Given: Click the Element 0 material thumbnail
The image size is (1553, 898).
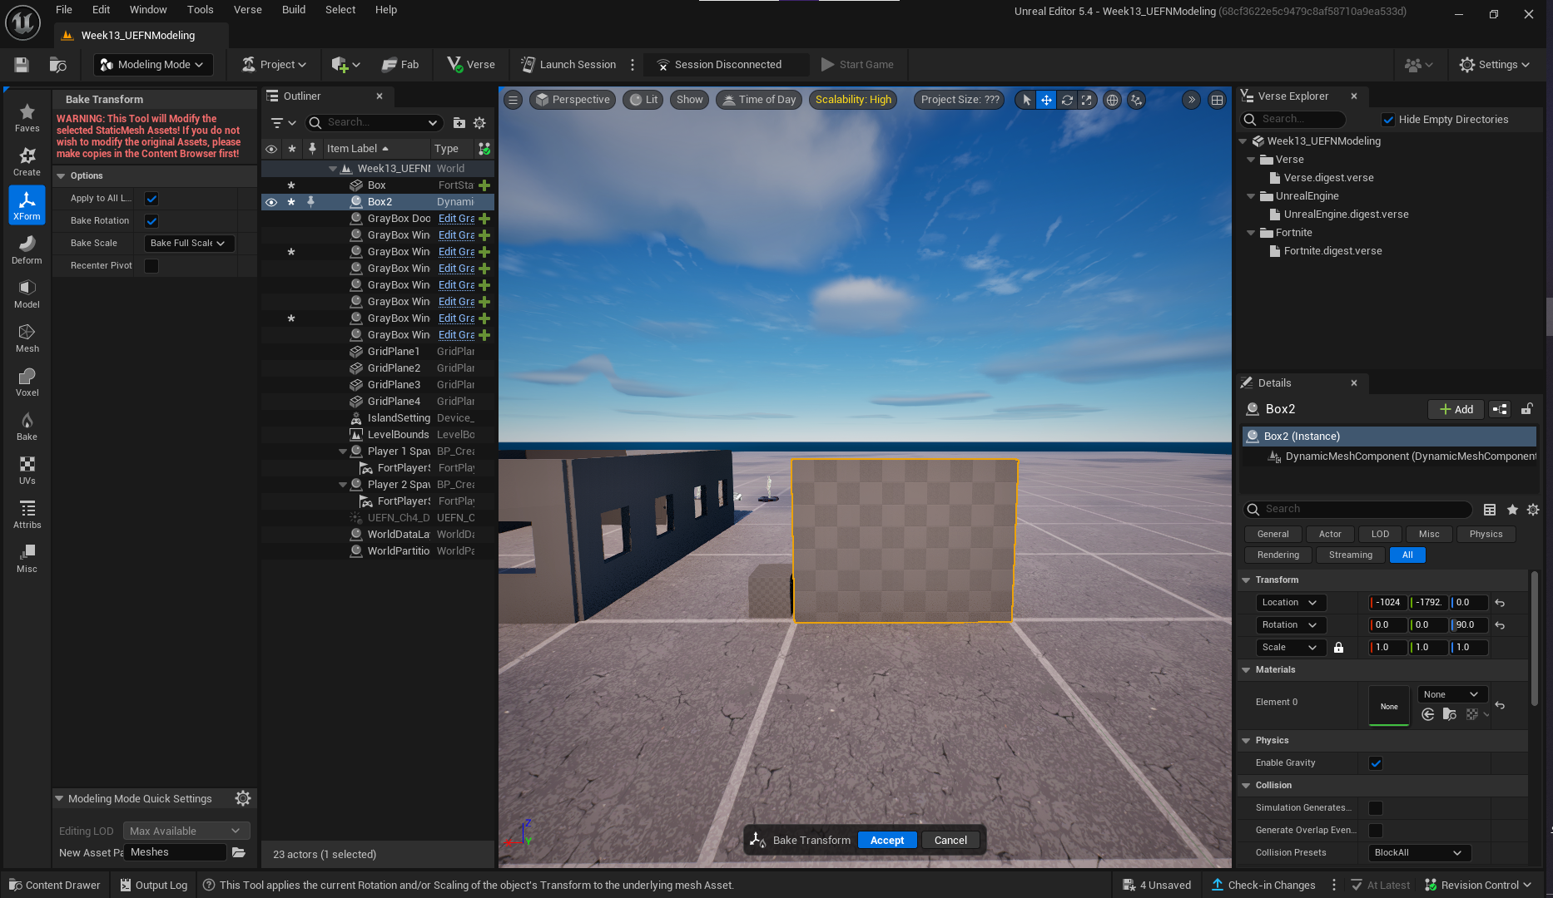Looking at the screenshot, I should point(1389,706).
